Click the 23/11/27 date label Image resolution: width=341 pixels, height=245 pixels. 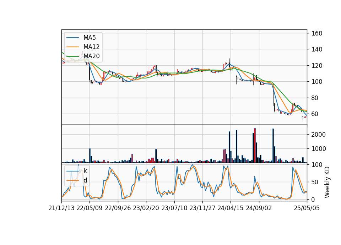click(202, 208)
